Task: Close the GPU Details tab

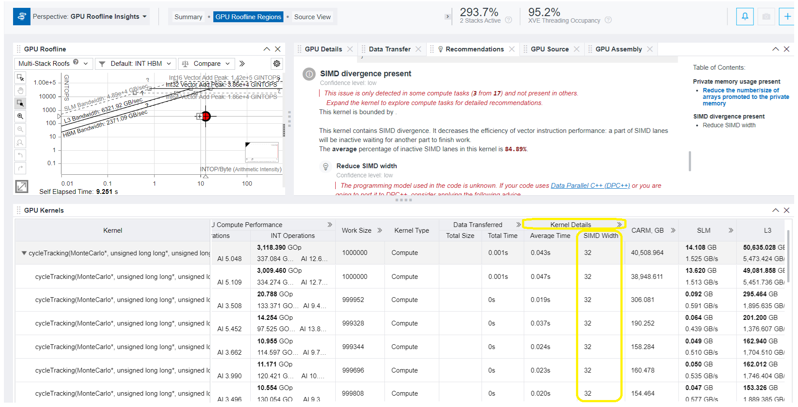Action: pyautogui.click(x=350, y=49)
